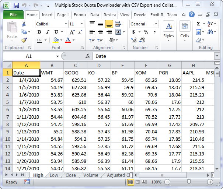Open the Insert ribbon tab
This screenshot has width=223, height=189.
tap(47, 15)
